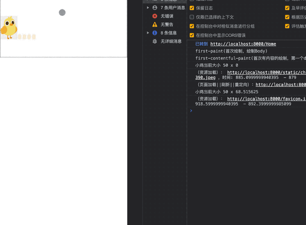Open the 390.jpeg link
Screen dimensions: 306x225
tap(205, 78)
